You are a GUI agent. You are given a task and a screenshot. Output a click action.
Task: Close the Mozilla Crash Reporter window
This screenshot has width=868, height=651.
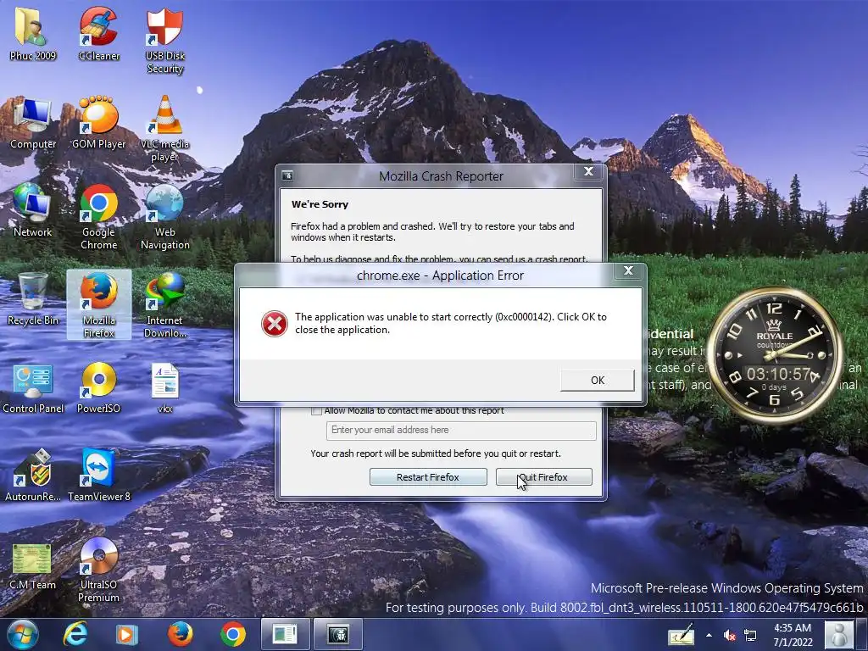click(x=588, y=171)
